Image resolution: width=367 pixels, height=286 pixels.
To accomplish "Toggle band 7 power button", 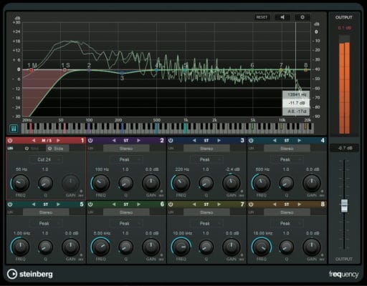I will [171, 204].
